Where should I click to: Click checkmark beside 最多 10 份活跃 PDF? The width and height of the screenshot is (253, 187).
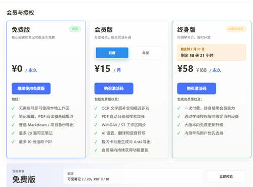pos(13,142)
